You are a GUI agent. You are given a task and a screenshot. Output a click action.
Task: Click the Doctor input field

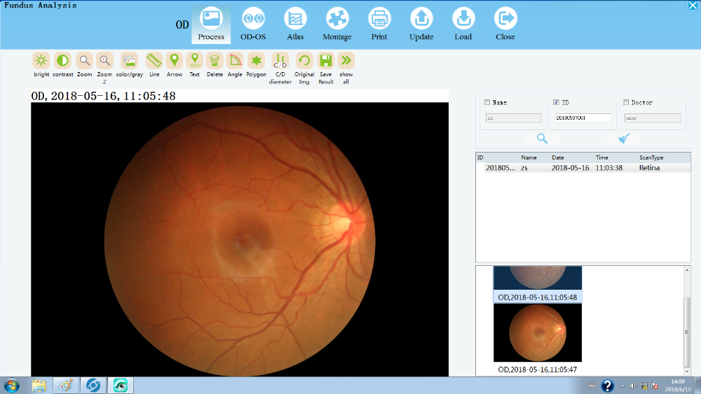653,118
